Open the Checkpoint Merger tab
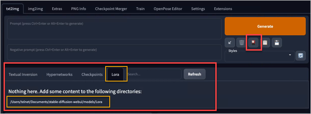311x114 pixels. tap(111, 9)
